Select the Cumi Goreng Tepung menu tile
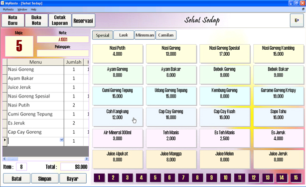 tap(118, 96)
